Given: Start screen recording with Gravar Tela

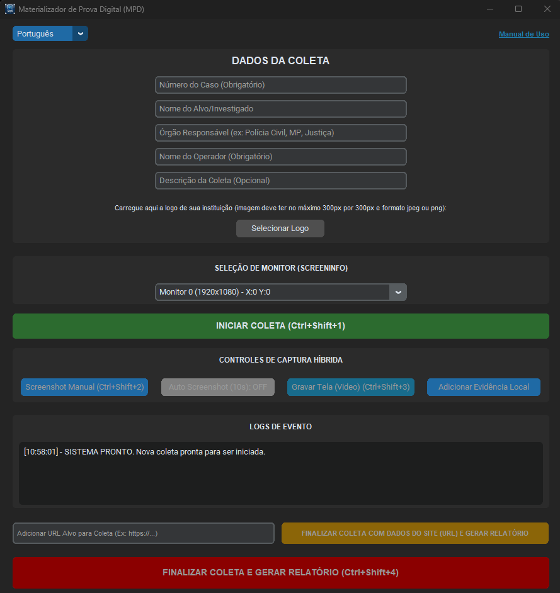Looking at the screenshot, I should pyautogui.click(x=350, y=387).
